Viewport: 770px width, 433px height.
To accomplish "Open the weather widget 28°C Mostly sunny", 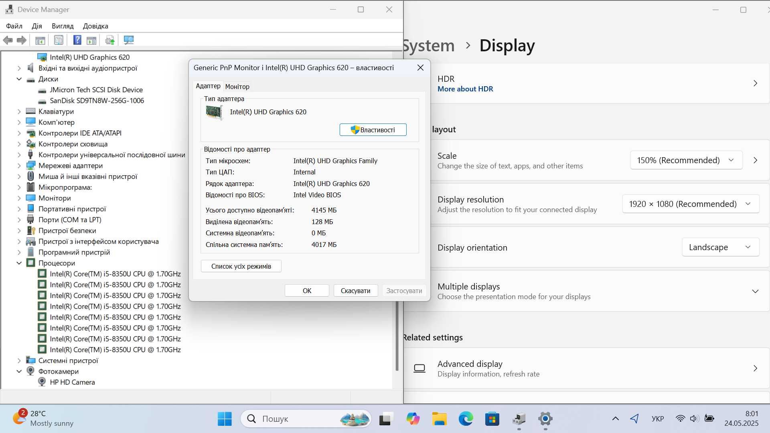I will click(x=43, y=419).
